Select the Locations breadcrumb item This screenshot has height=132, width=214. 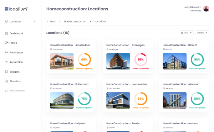pyautogui.click(x=100, y=21)
